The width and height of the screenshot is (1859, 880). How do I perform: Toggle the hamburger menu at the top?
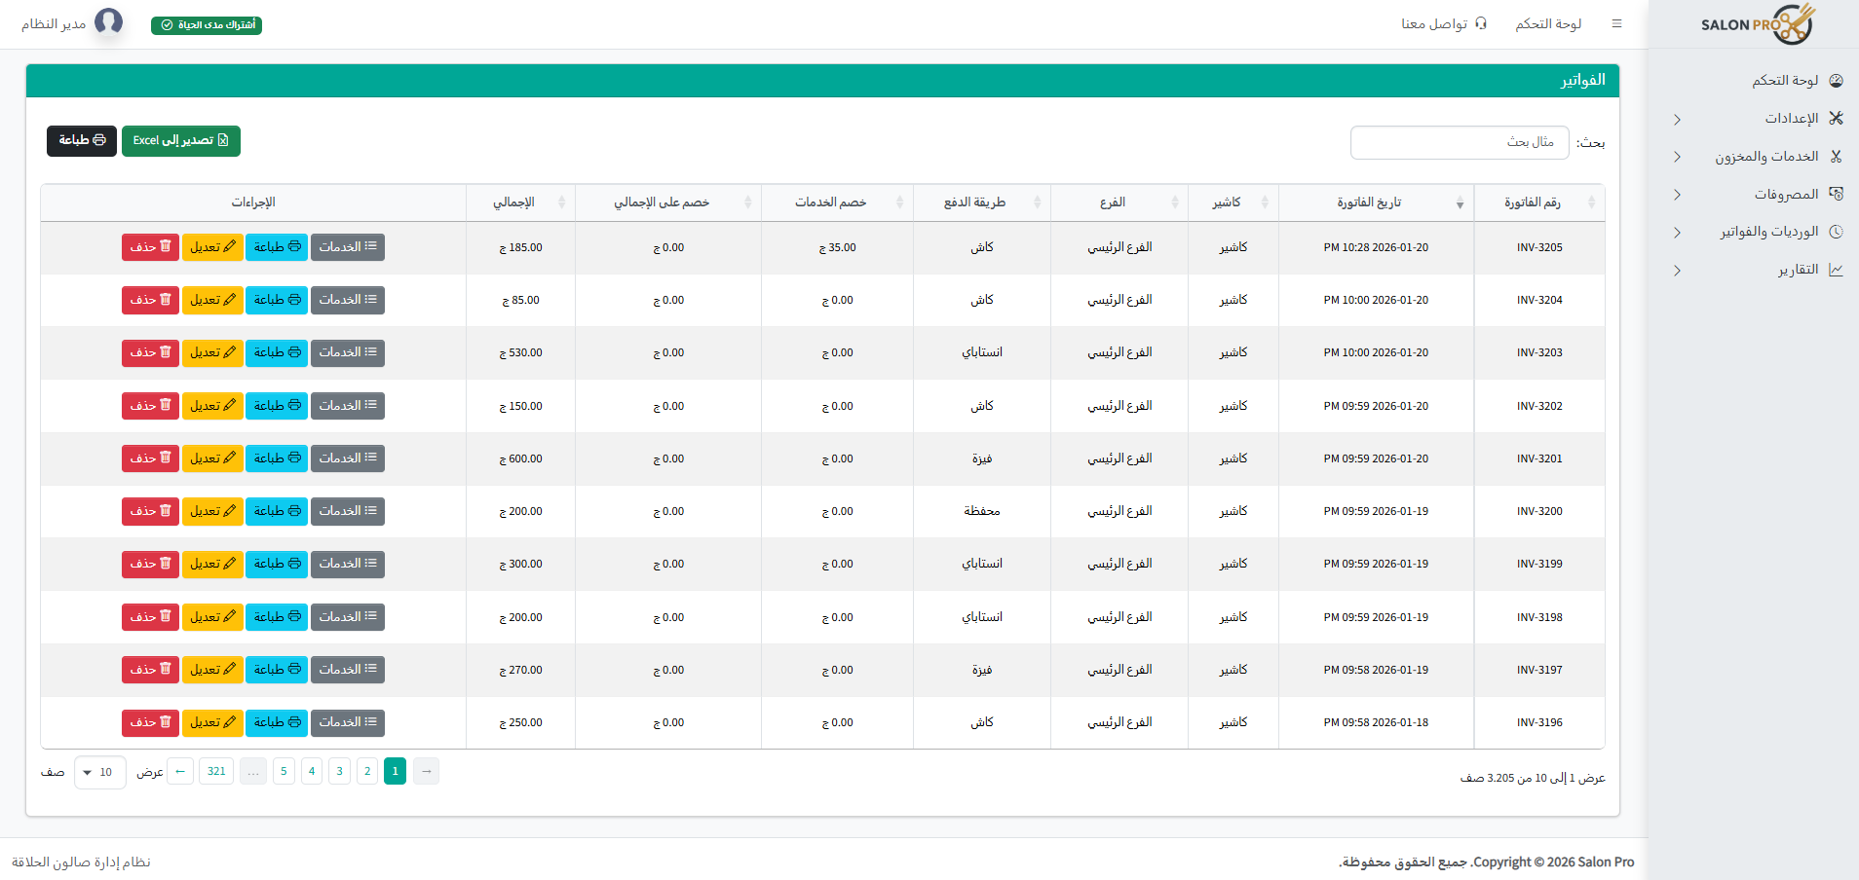tap(1617, 23)
